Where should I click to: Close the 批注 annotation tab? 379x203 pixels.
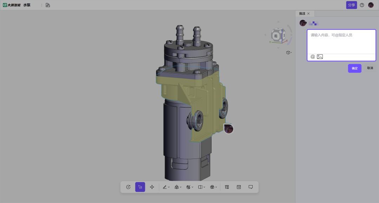point(308,14)
